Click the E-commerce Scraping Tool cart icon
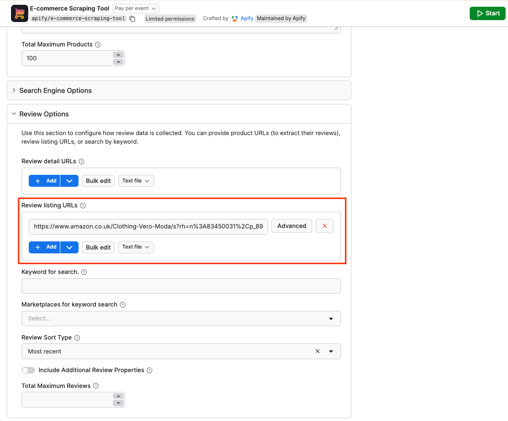 click(x=19, y=13)
